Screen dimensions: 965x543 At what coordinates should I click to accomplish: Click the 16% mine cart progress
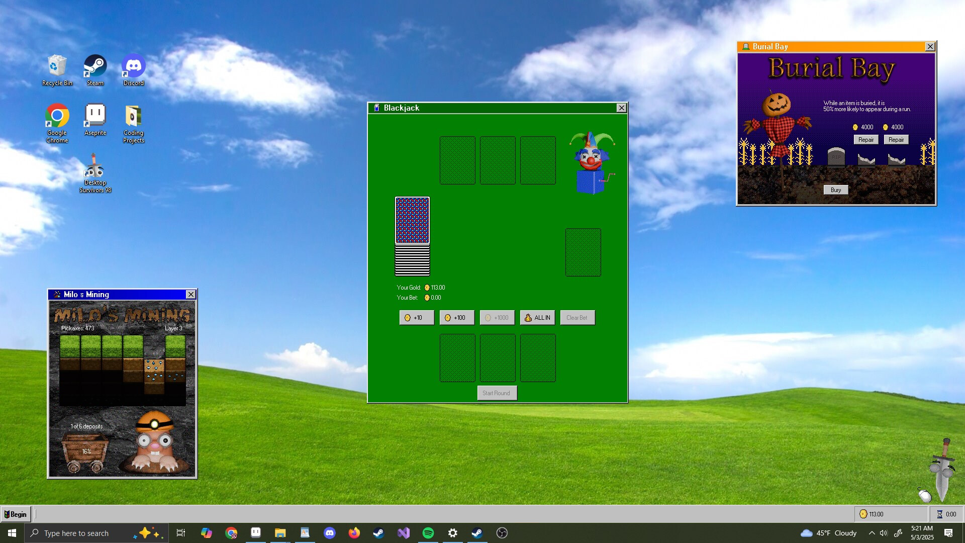(86, 451)
